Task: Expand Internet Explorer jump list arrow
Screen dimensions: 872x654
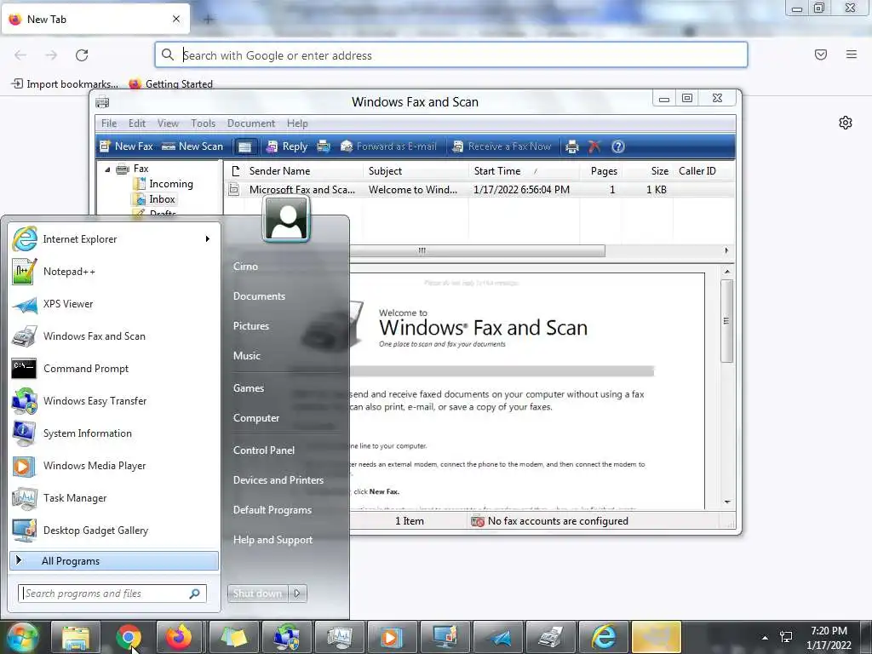Action: [208, 239]
